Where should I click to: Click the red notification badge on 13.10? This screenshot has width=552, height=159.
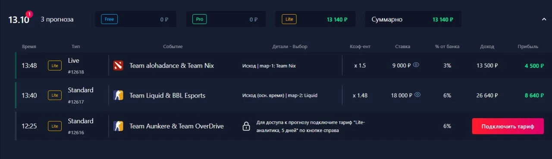tap(29, 14)
